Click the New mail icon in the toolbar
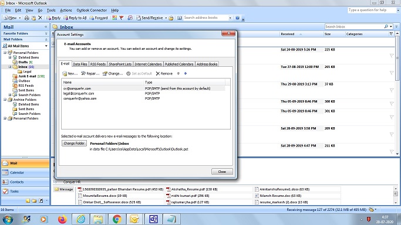Viewport: 401px width, 225px height. coord(10,18)
